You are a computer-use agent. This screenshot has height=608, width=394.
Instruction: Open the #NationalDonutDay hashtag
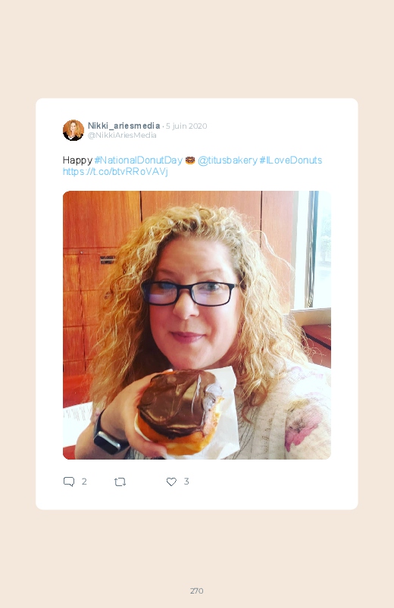pyautogui.click(x=138, y=161)
